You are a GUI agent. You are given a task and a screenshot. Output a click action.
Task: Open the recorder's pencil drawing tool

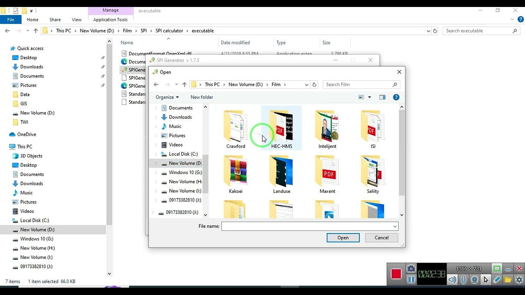pos(497,280)
